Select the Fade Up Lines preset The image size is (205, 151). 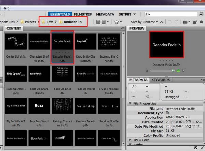(x=63, y=74)
